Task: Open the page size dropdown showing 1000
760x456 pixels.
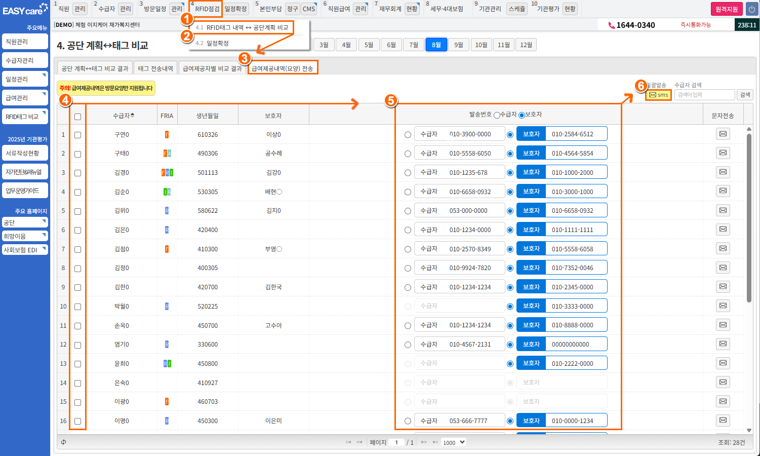Action: pos(454,442)
